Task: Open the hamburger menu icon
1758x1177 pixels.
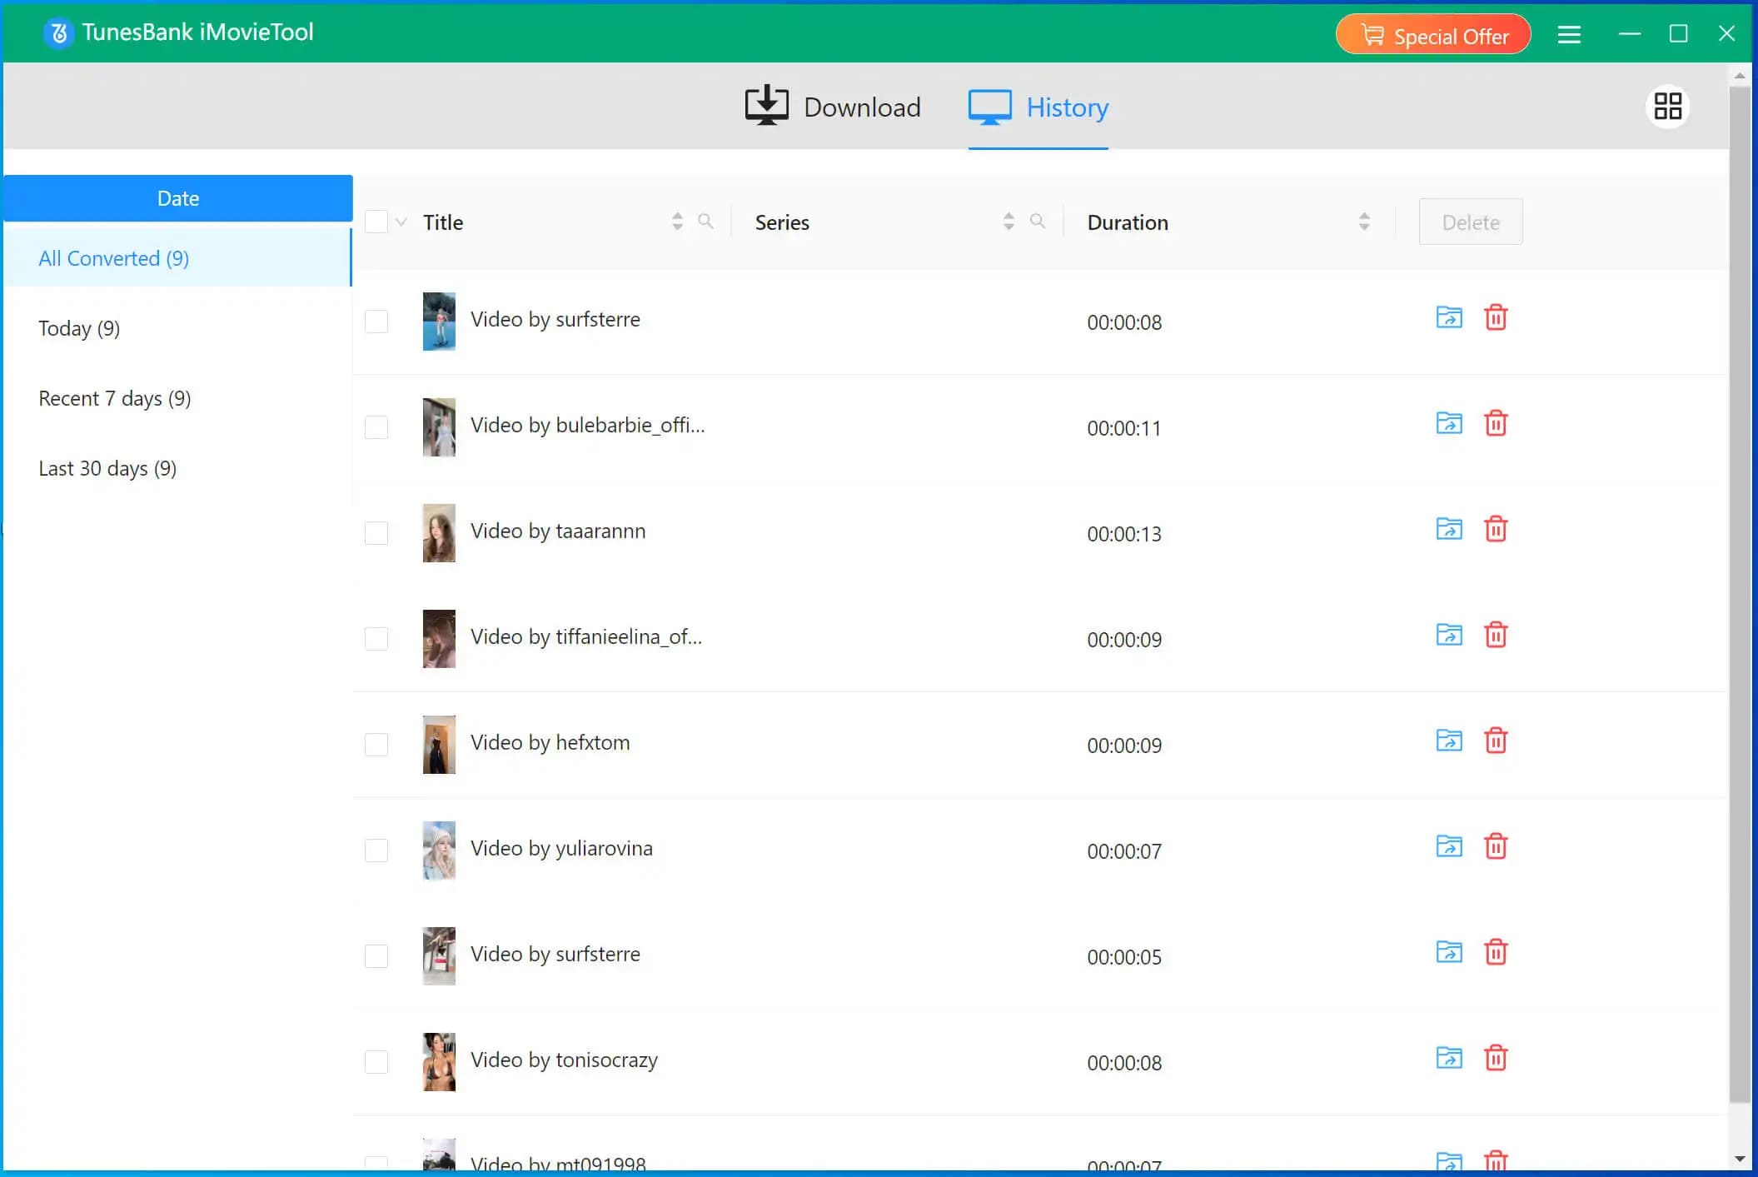Action: point(1569,34)
